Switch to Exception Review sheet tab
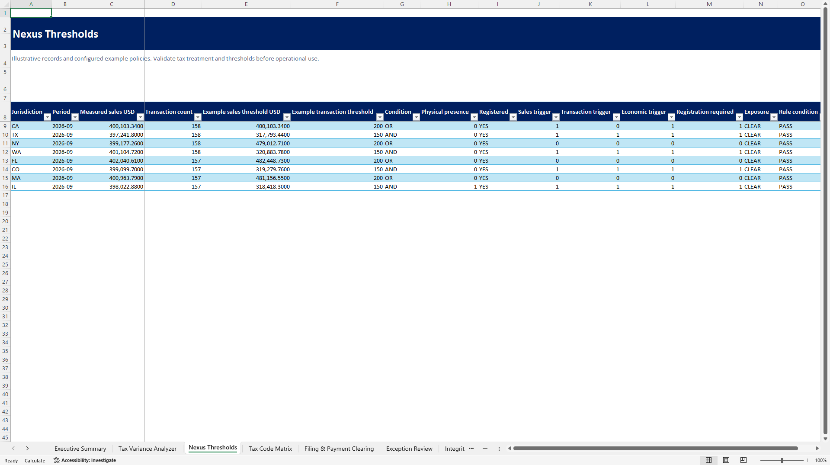The width and height of the screenshot is (830, 465). 409,449
